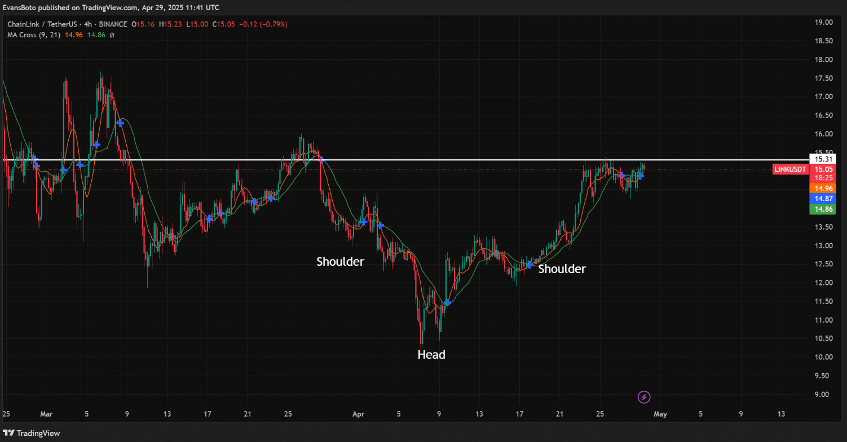This screenshot has width=847, height=442.
Task: Click the 12.00 price axis label
Action: (824, 283)
